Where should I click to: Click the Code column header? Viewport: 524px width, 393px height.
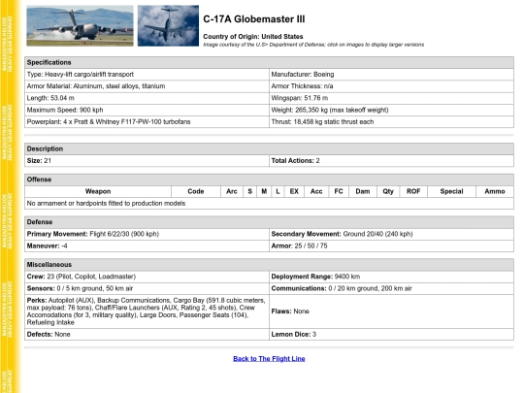coord(196,191)
